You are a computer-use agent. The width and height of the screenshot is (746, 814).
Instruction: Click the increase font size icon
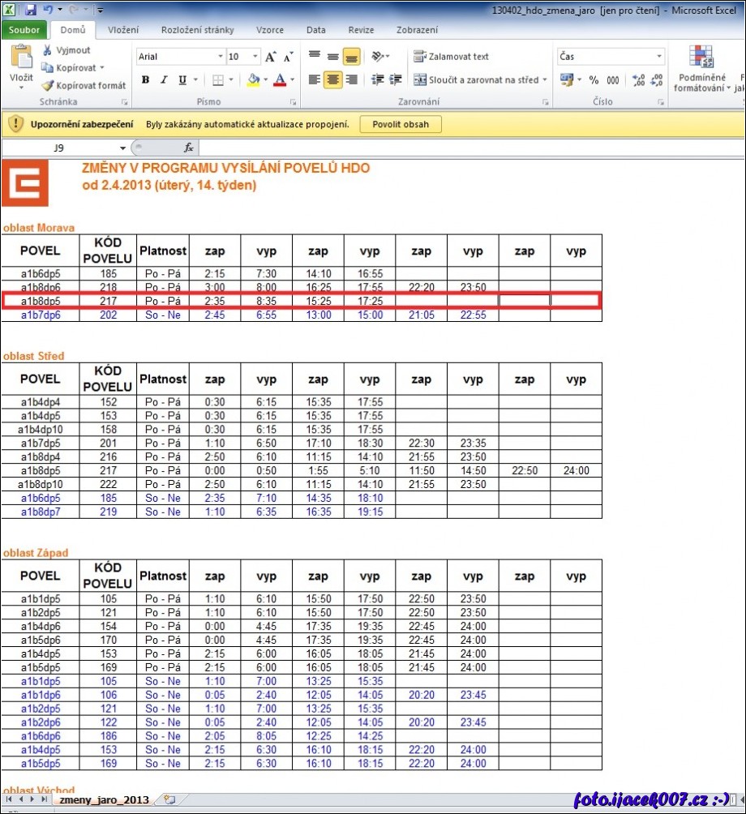tap(271, 57)
